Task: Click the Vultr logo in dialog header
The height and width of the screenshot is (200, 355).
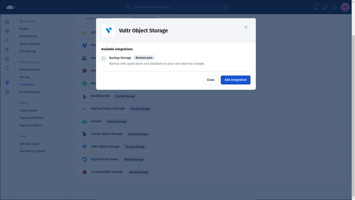Action: [109, 31]
